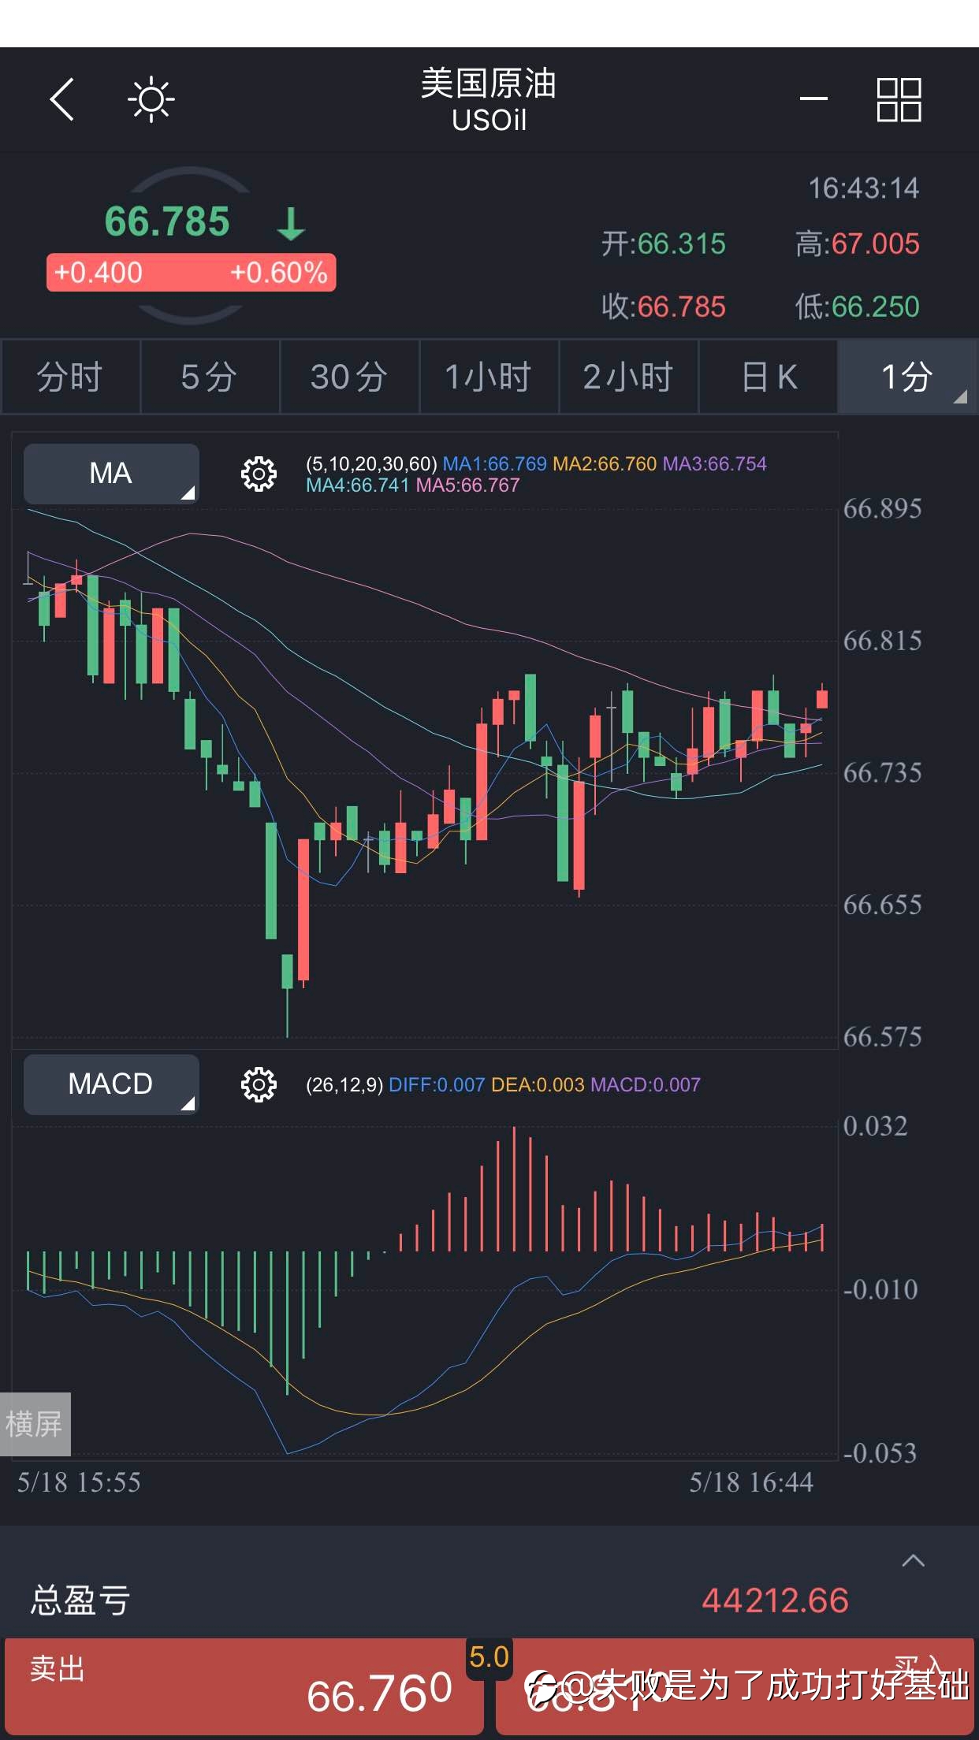Tap the 5.0 spread badge
Image resolution: width=979 pixels, height=1740 pixels.
[489, 1657]
